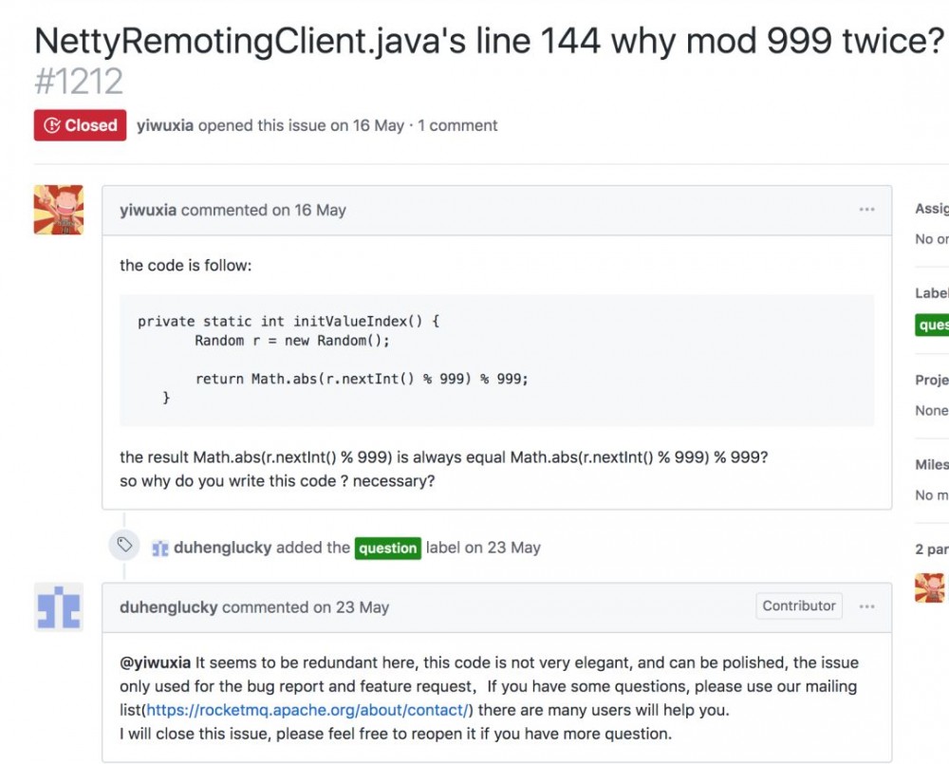This screenshot has height=764, width=949.
Task: Click duhenglucky's small avatar in the label event
Action: (160, 548)
